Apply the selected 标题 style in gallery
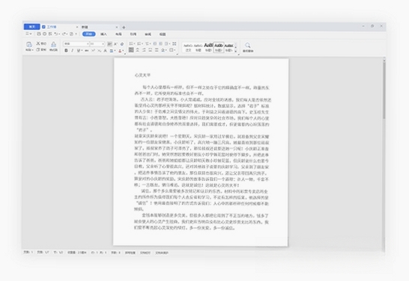Screen dimensions: 409x281 219,47
